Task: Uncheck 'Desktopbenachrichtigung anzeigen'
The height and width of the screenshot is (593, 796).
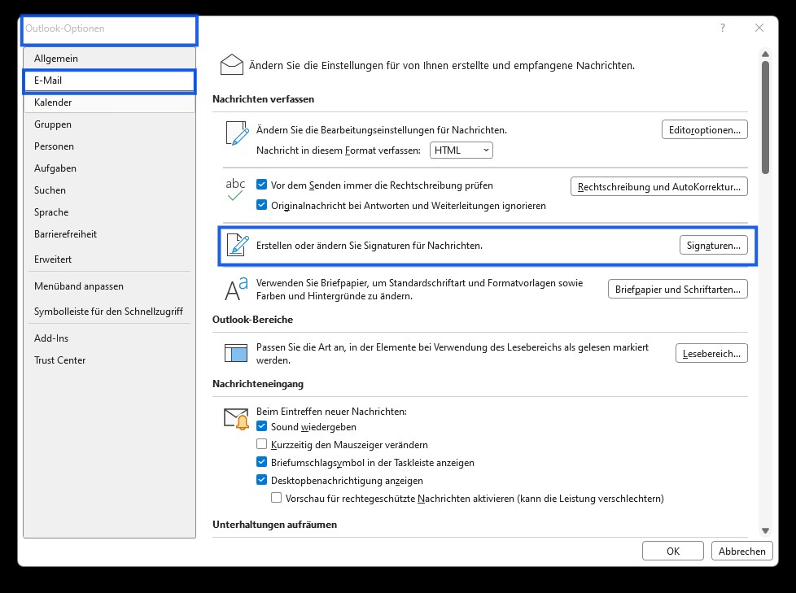Action: click(x=261, y=479)
